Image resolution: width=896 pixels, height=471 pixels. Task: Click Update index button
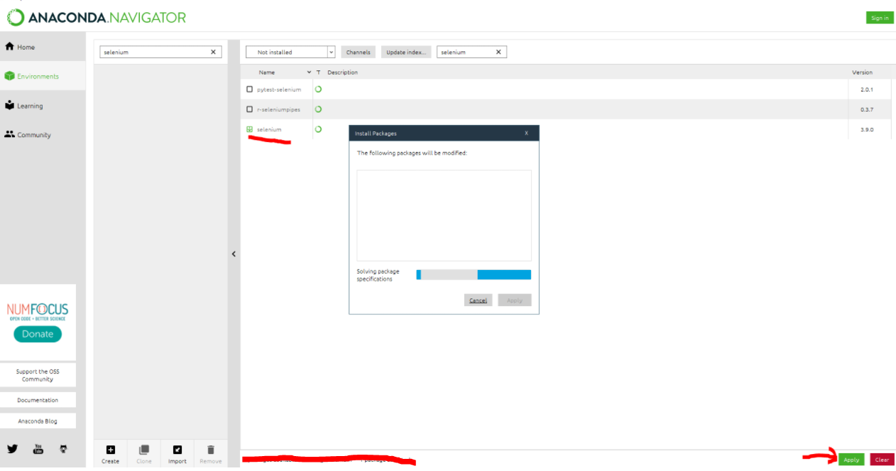(x=406, y=52)
